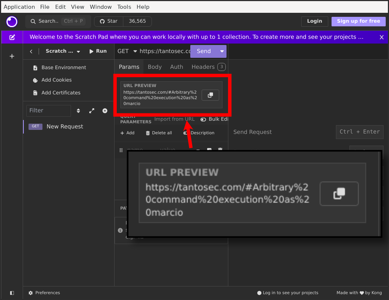
Task: Click Import from URL
Action: pos(175,119)
